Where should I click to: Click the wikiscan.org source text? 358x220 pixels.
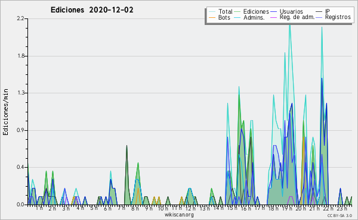pos(179,215)
